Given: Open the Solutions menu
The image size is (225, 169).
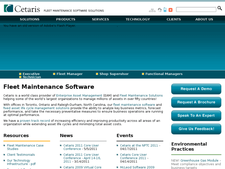Looking at the screenshot, I should tap(30, 19).
